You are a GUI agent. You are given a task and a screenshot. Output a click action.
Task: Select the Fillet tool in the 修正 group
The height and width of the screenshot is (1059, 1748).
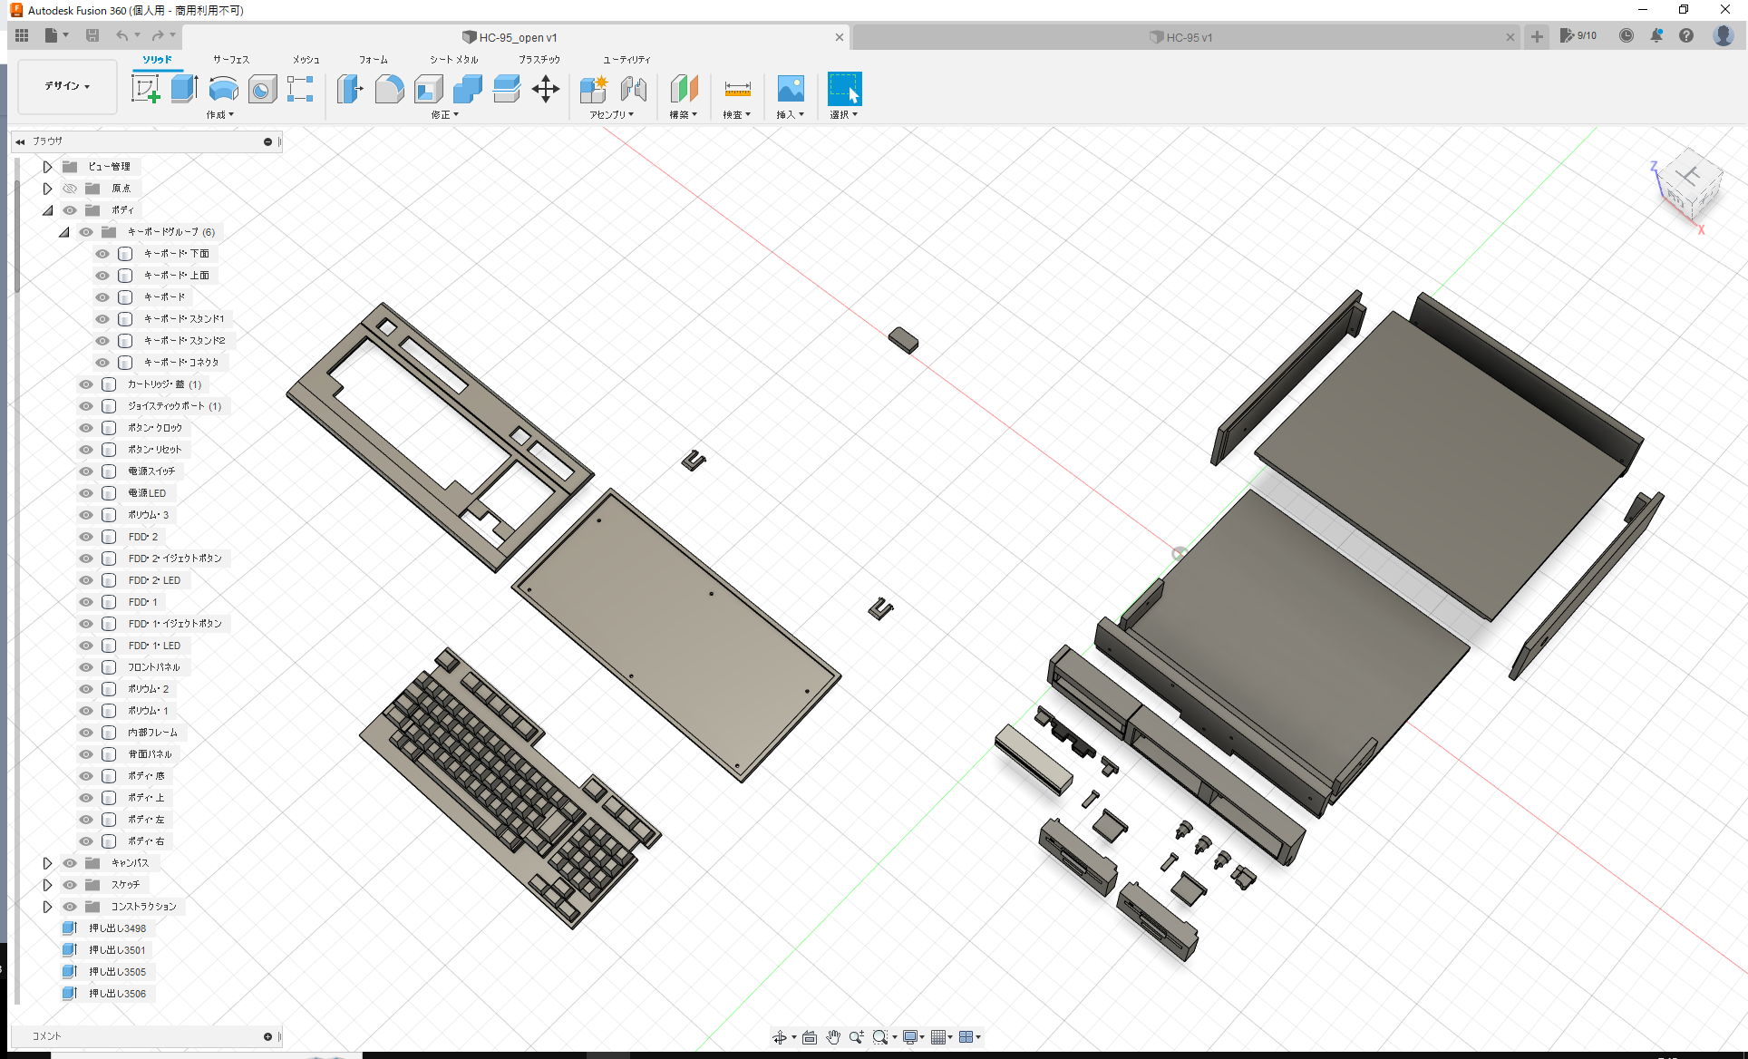click(x=390, y=90)
